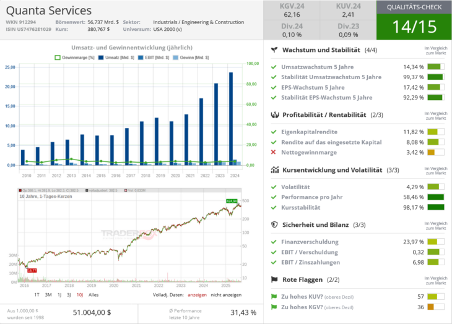452x324 pixels.
Task: Click the Börsenwert value 56,737 Mrd. $
Action: click(103, 22)
